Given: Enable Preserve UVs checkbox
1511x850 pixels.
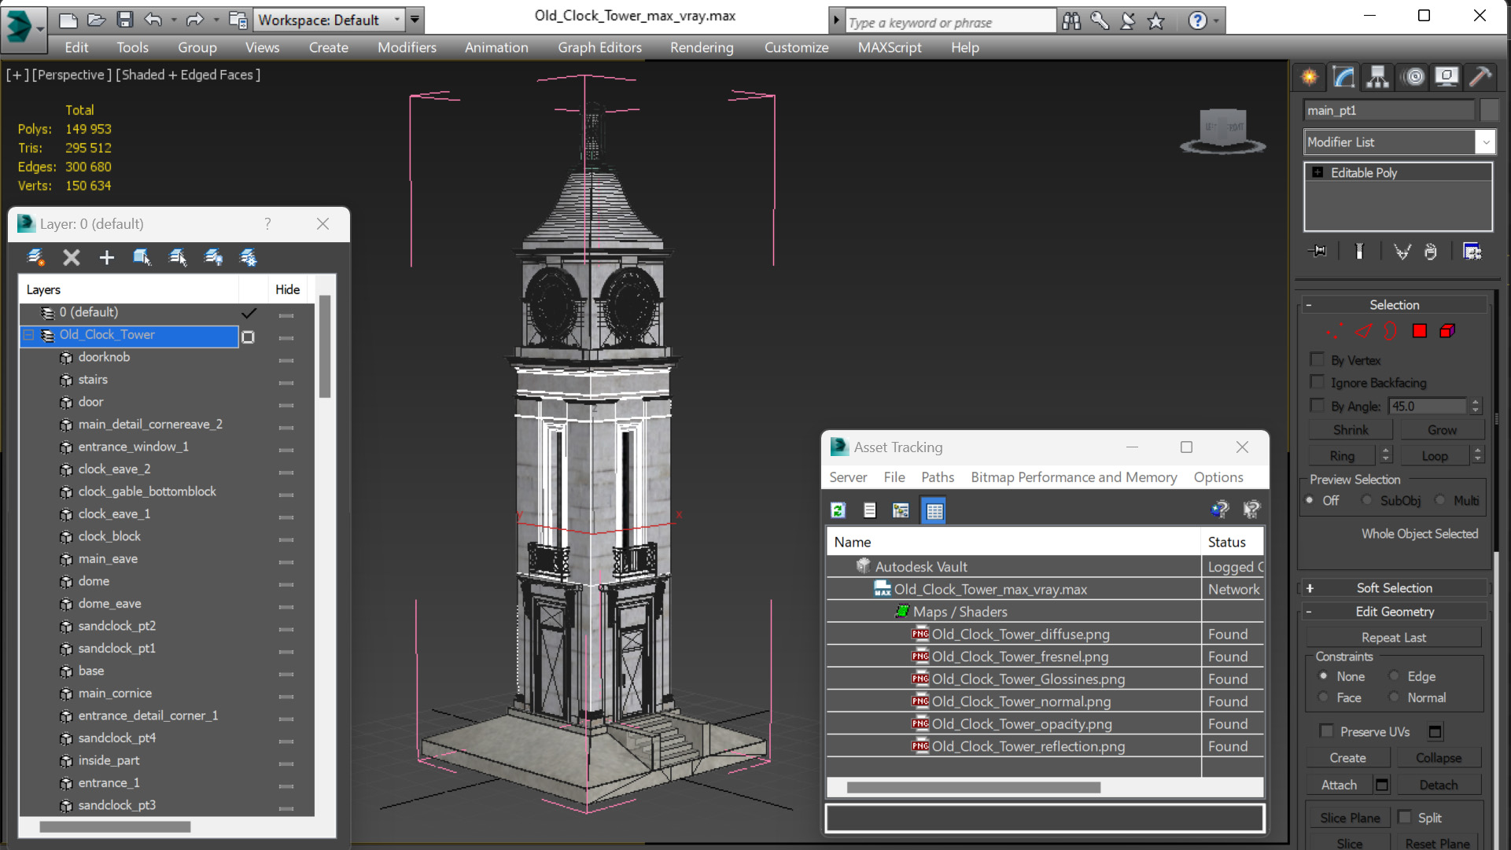Looking at the screenshot, I should click(1327, 730).
